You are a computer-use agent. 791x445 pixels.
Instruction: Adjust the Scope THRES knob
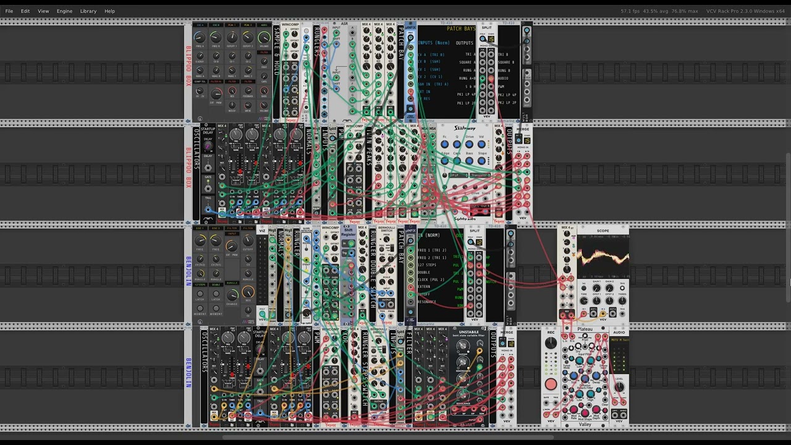(622, 300)
